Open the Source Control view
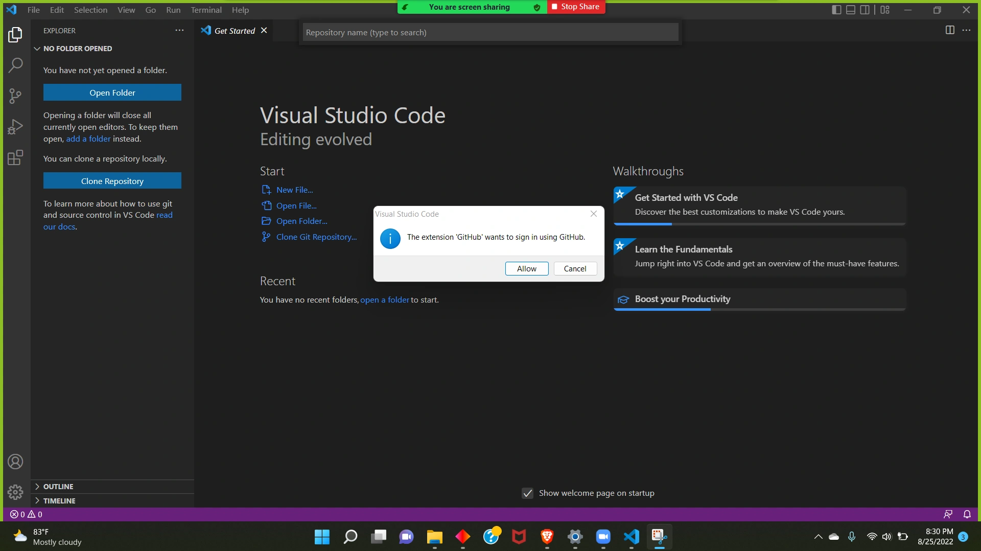The height and width of the screenshot is (551, 981). (x=15, y=96)
